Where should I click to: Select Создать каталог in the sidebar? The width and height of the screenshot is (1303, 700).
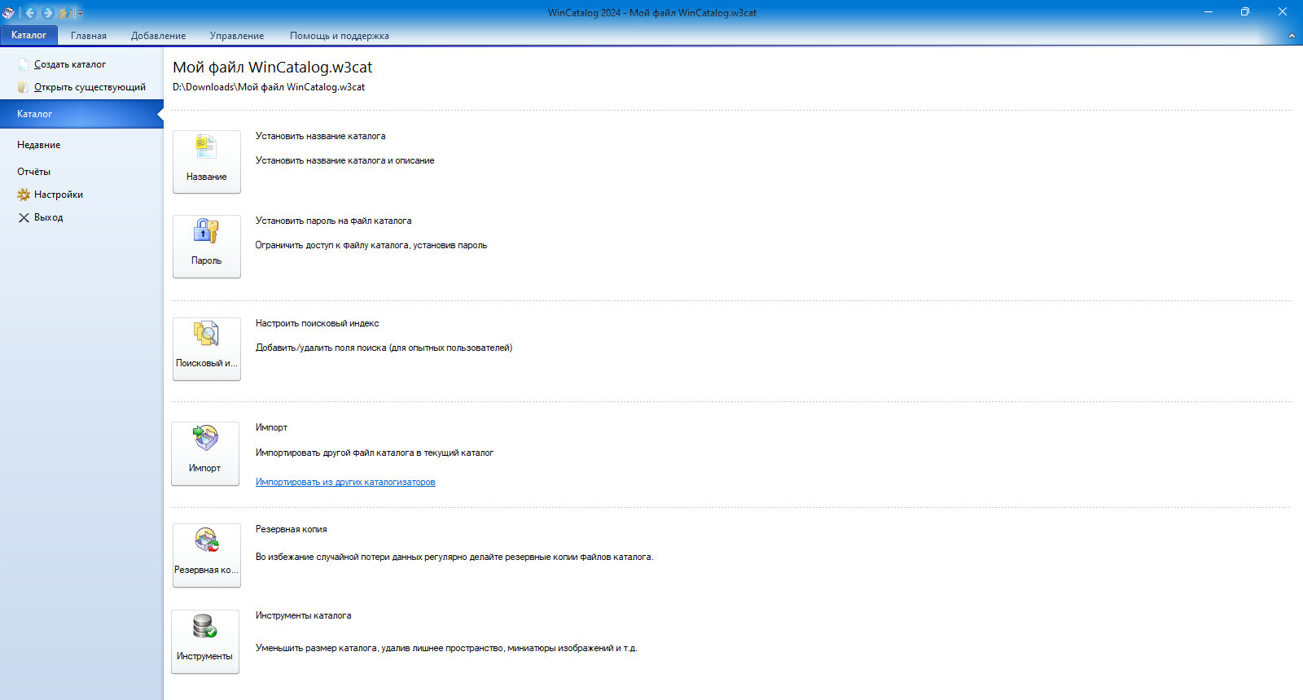70,64
